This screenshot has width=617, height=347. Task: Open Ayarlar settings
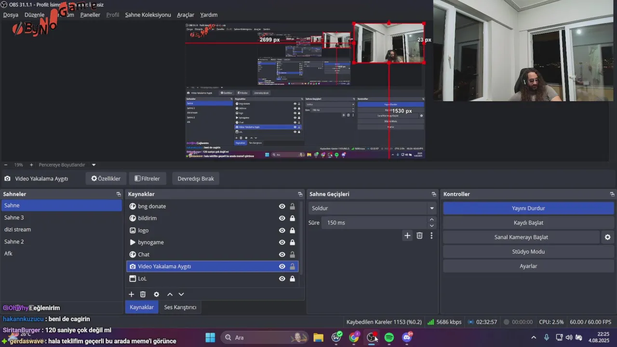coord(528,266)
